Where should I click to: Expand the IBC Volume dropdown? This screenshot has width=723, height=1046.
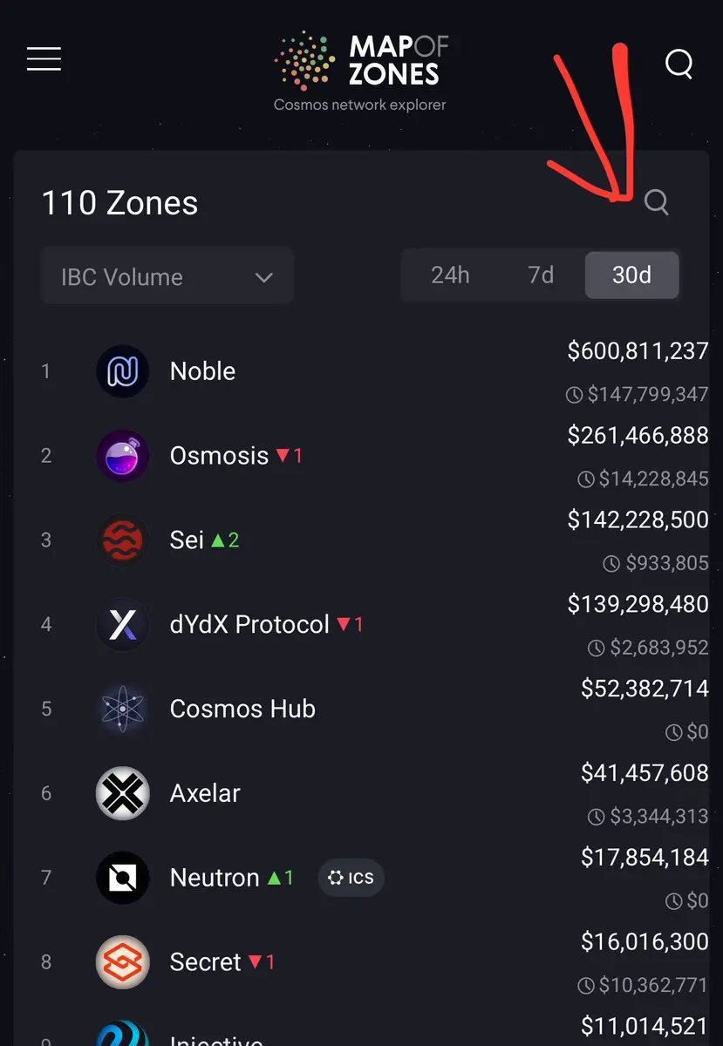[167, 276]
